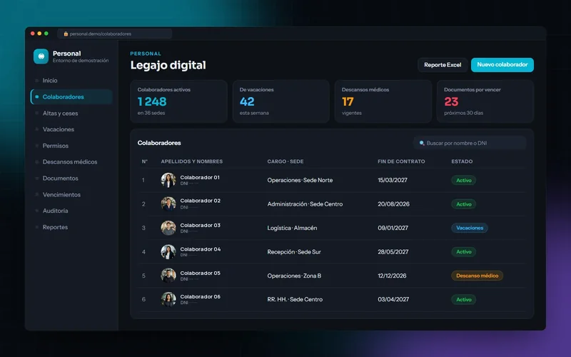Image resolution: width=571 pixels, height=357 pixels.
Task: Click Operaciones · Sede Norte cell
Action: [x=300, y=180]
